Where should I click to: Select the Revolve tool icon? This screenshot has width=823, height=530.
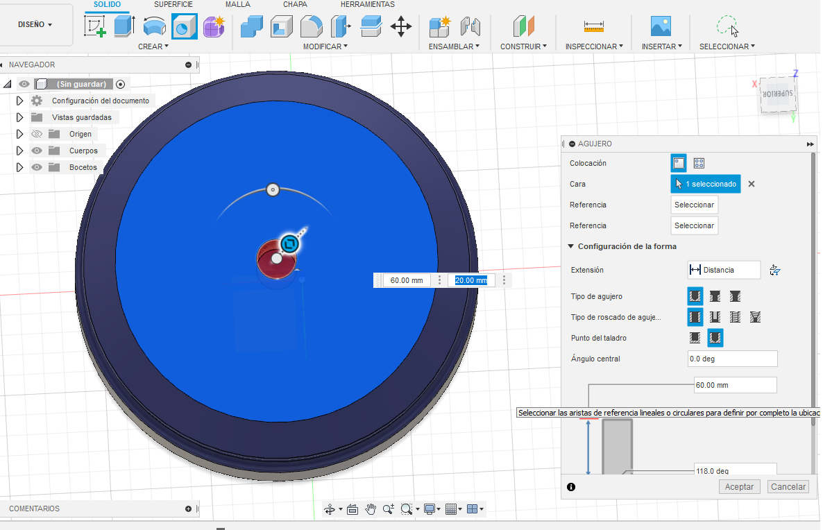click(x=154, y=27)
